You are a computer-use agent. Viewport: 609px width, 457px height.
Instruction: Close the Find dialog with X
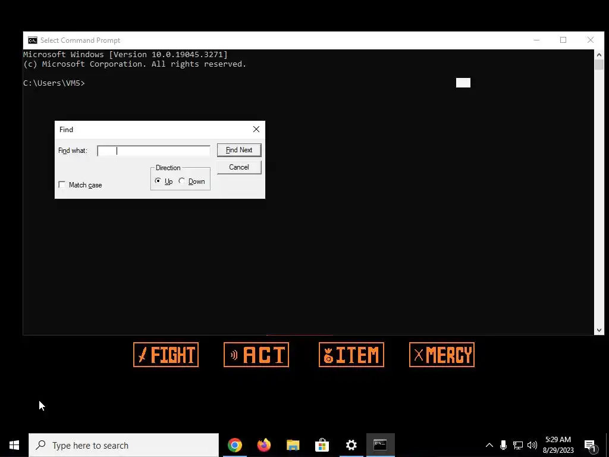[256, 129]
